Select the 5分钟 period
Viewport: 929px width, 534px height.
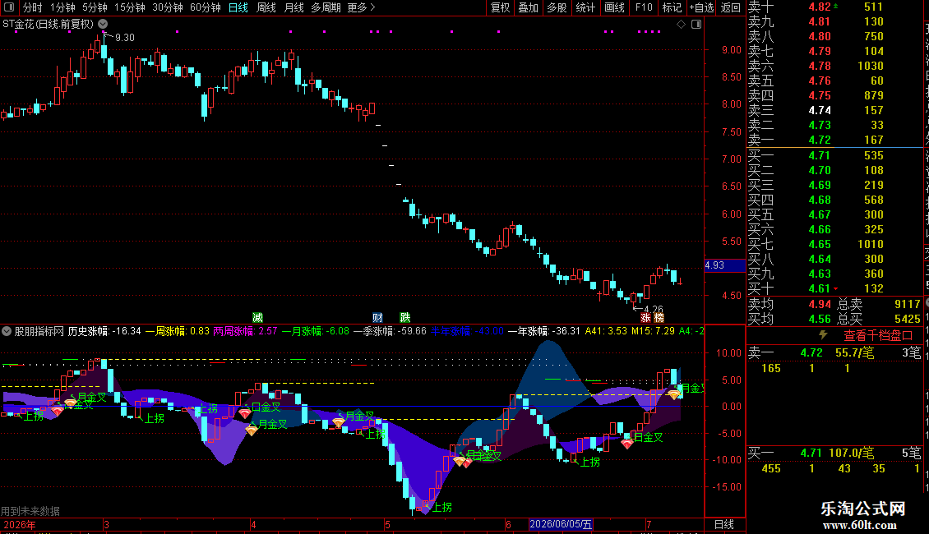[95, 7]
